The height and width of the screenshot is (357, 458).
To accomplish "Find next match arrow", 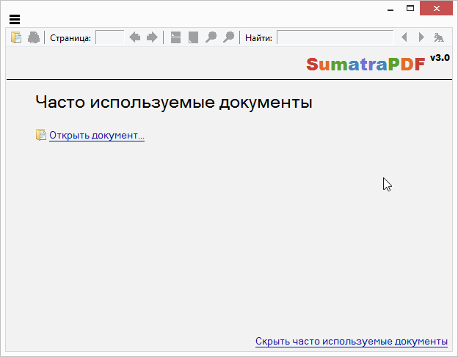I will pyautogui.click(x=421, y=37).
